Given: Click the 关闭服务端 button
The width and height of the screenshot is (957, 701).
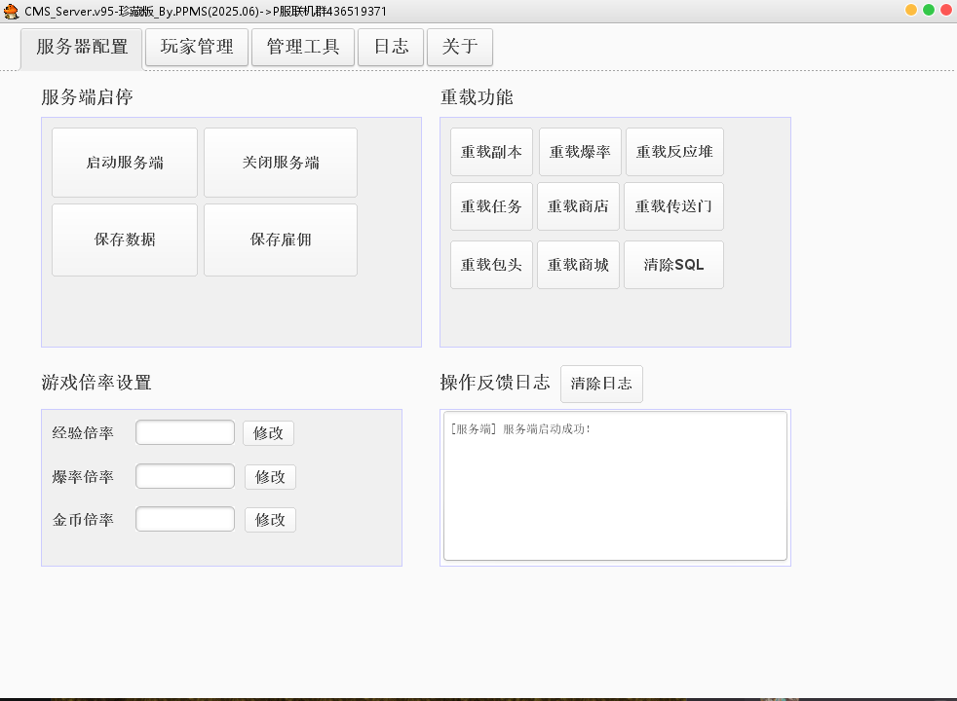Looking at the screenshot, I should pos(281,163).
